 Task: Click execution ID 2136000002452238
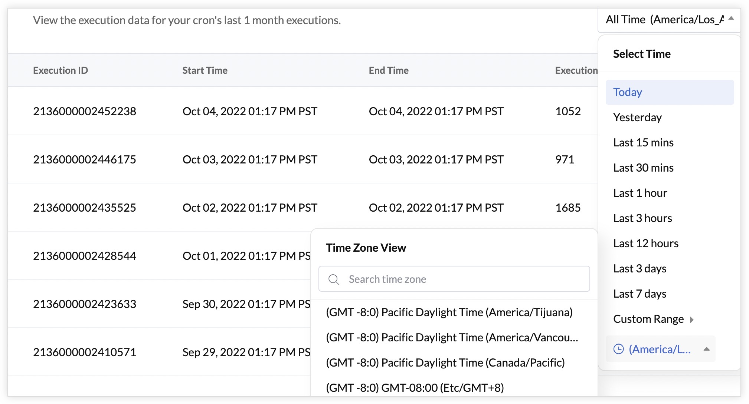85,111
